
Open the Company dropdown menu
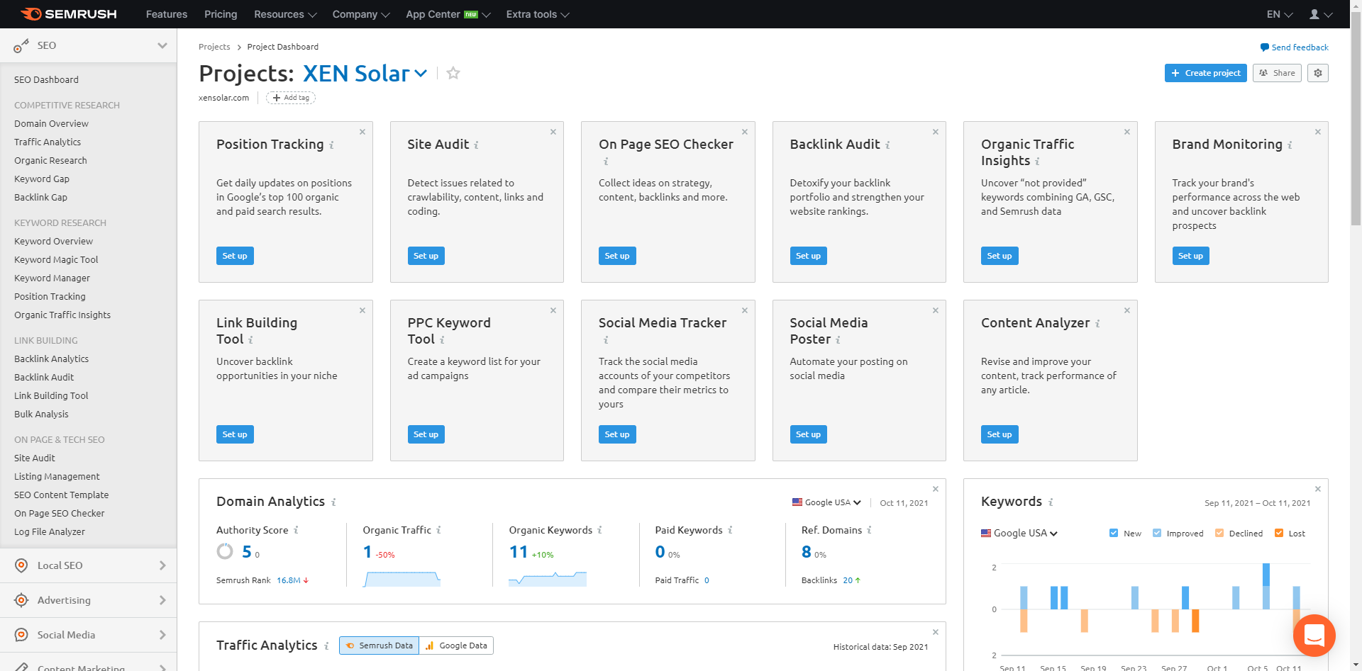(x=361, y=14)
